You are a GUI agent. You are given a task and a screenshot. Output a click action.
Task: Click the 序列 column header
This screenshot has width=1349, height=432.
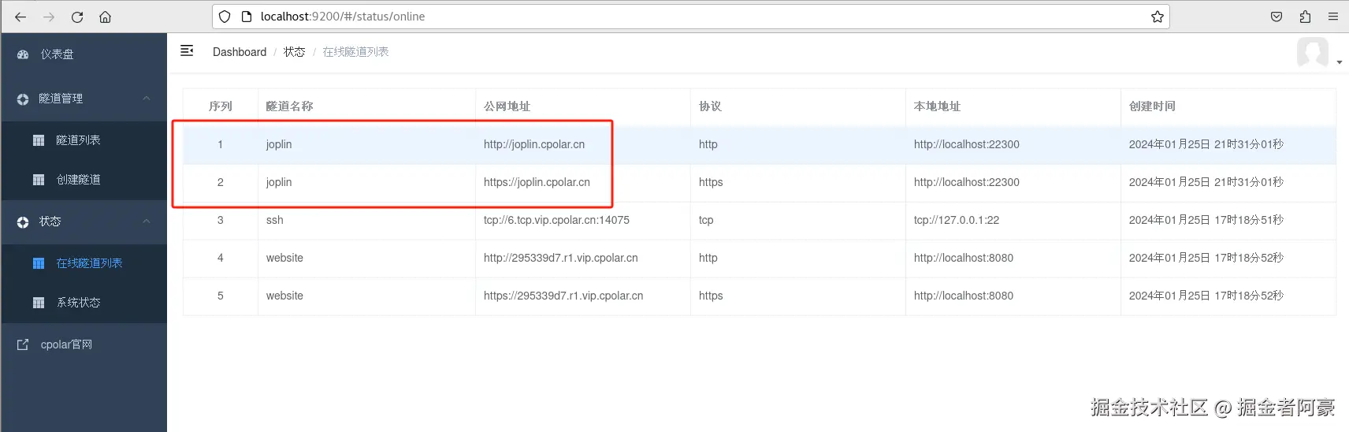tap(221, 106)
